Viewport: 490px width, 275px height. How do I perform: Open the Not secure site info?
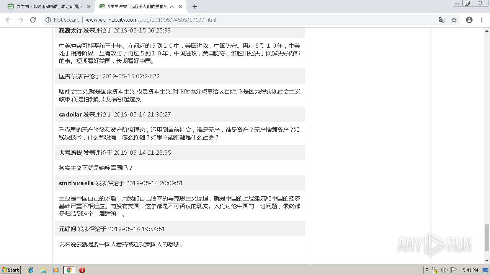tap(62, 20)
